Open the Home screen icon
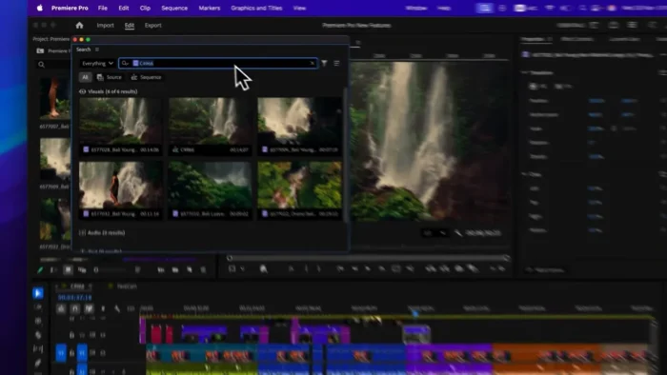Screen dimensions: 667x375 (79, 26)
